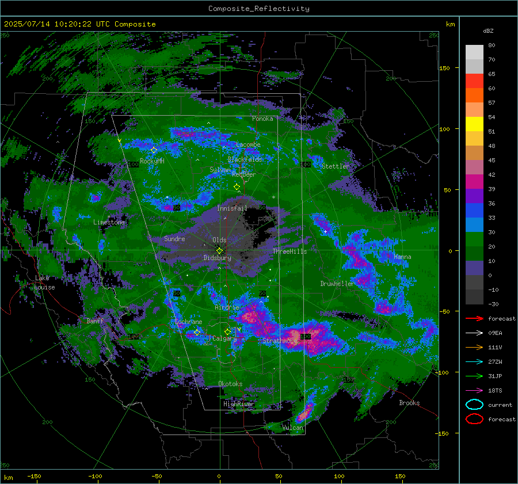Click the Sundre label
The image size is (518, 484).
pos(174,238)
